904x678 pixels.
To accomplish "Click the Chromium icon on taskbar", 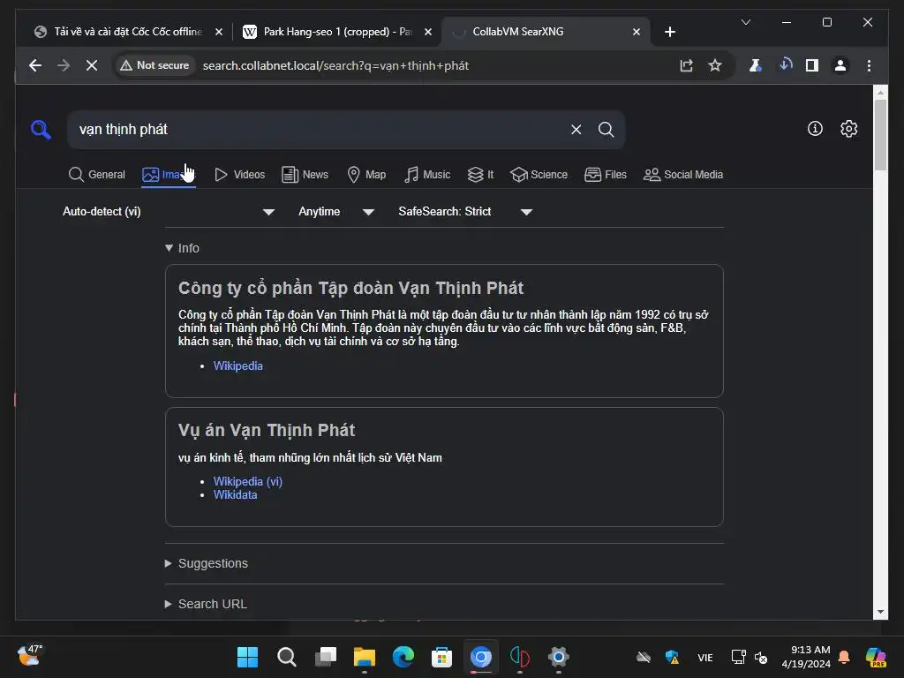I will (x=481, y=657).
